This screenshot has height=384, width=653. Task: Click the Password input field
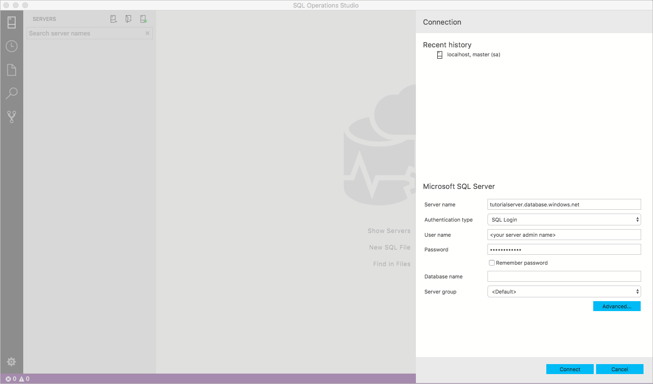[564, 250]
